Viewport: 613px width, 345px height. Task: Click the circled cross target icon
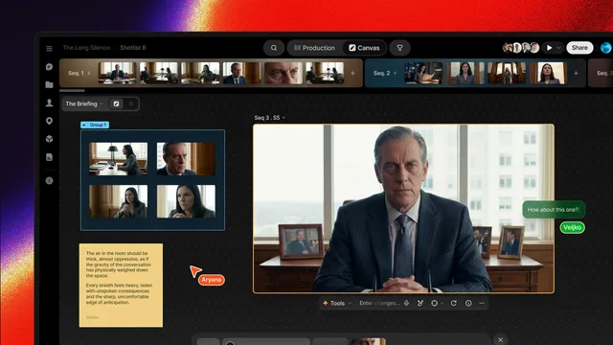click(434, 303)
